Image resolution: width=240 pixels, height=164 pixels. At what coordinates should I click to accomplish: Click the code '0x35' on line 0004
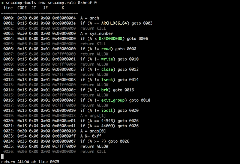point(22,39)
